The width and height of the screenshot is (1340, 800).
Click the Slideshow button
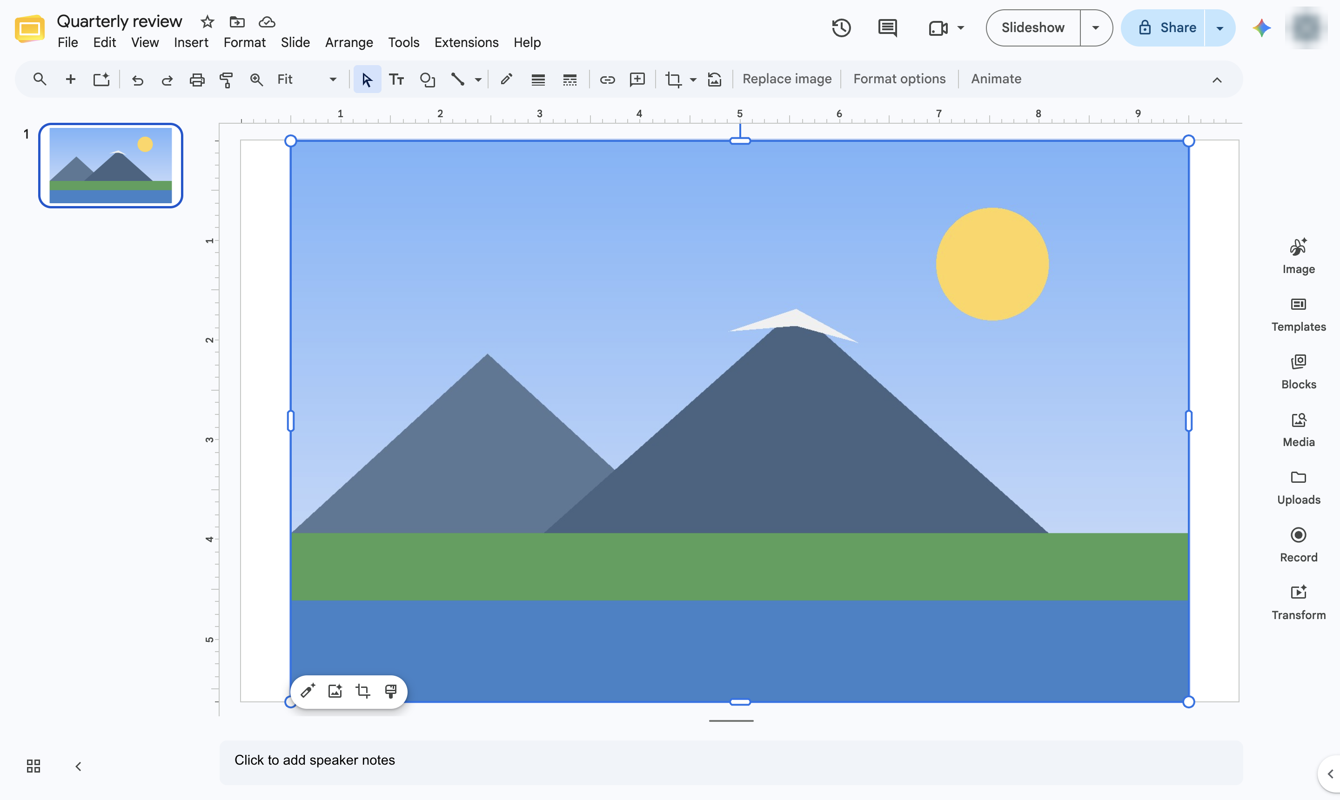1032,27
